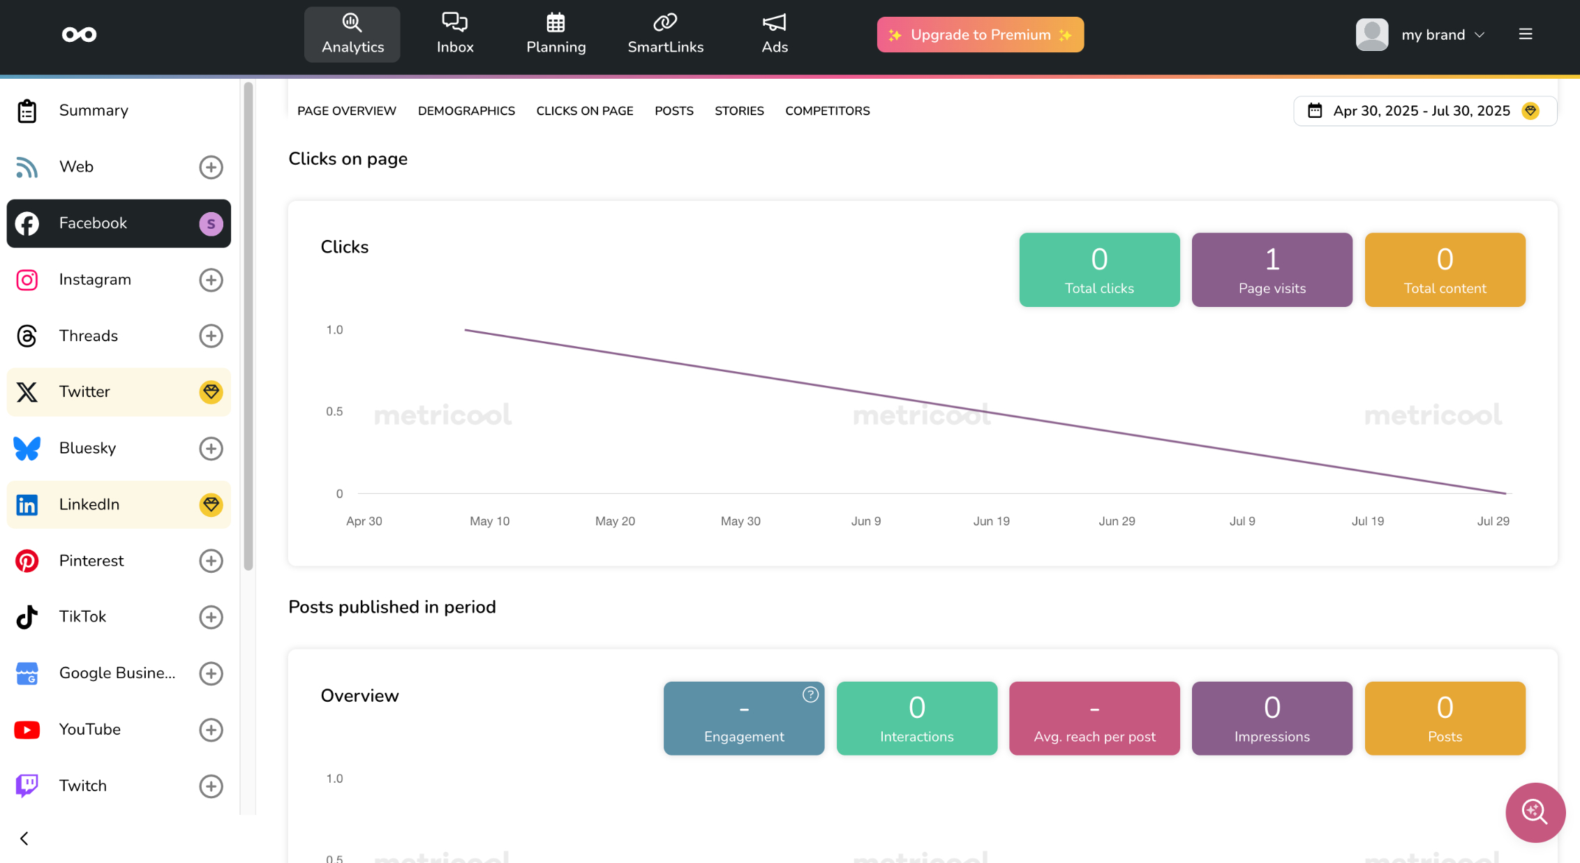Click the user avatar picture

click(1372, 35)
